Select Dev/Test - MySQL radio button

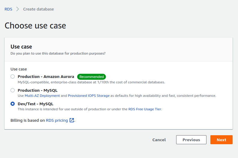(13, 104)
